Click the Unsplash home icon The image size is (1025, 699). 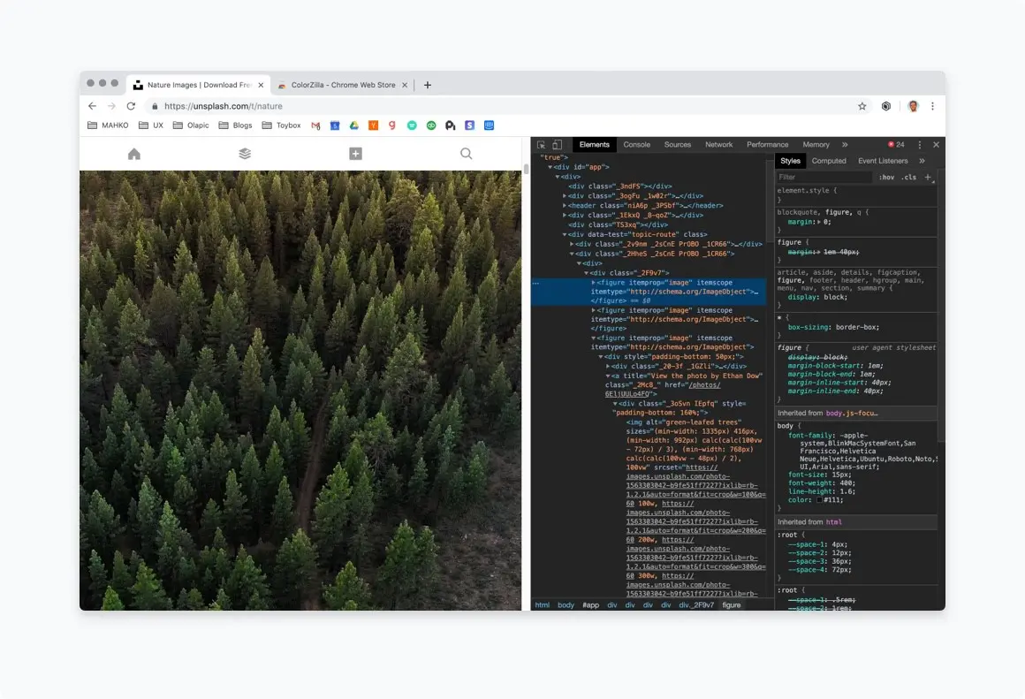point(133,153)
